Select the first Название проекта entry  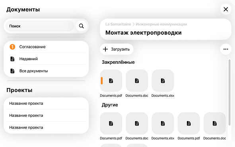pyautogui.click(x=46, y=103)
